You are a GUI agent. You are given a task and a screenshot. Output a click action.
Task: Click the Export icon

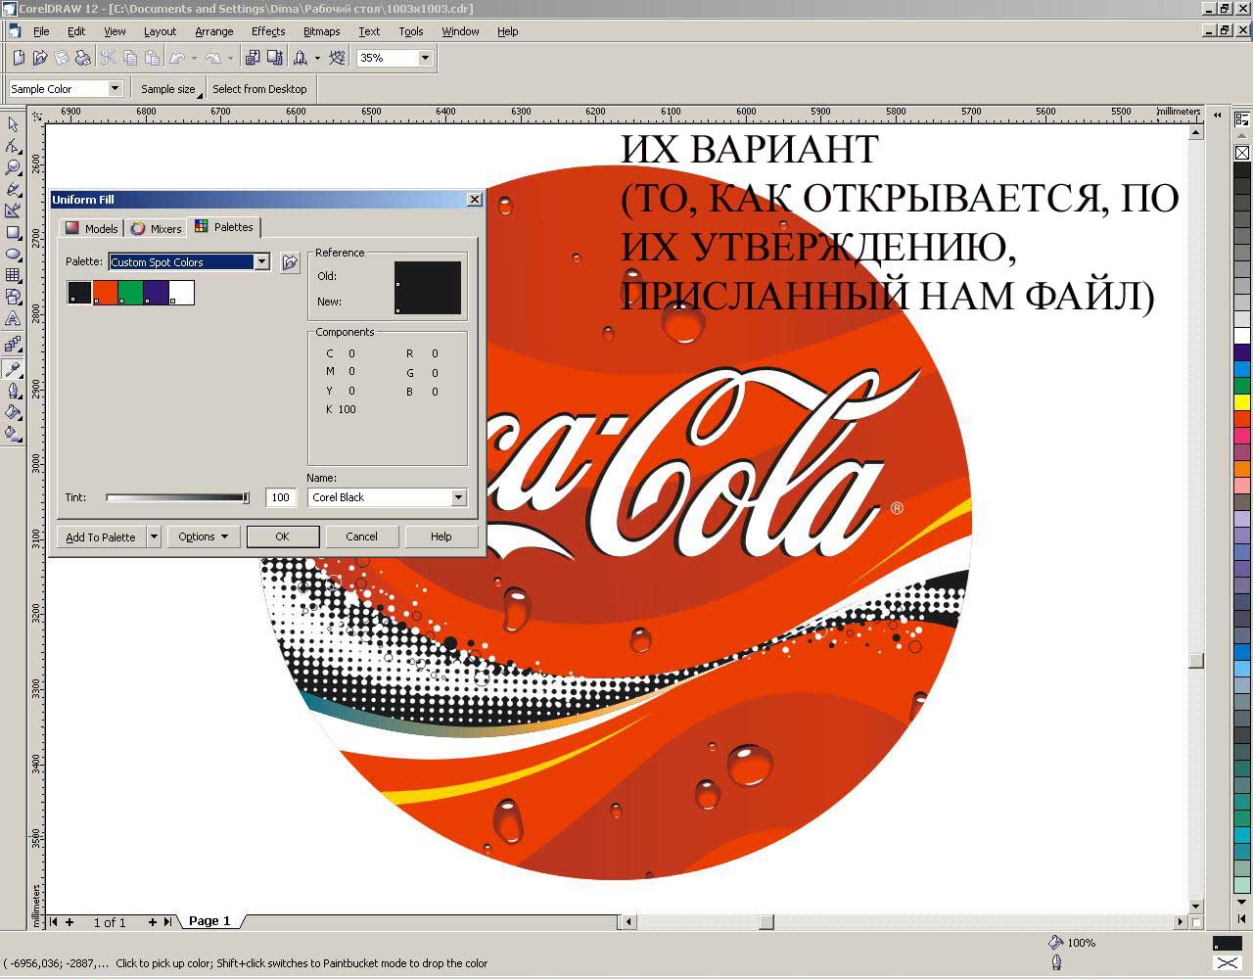(x=273, y=58)
